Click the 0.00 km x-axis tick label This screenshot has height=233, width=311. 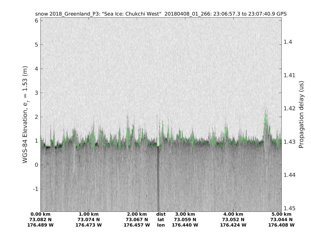(x=40, y=214)
